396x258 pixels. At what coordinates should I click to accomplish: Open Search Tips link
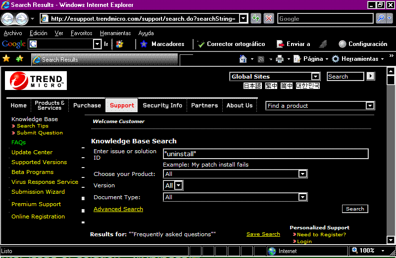[33, 126]
